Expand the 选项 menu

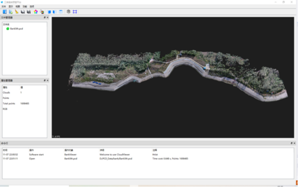click(32, 7)
